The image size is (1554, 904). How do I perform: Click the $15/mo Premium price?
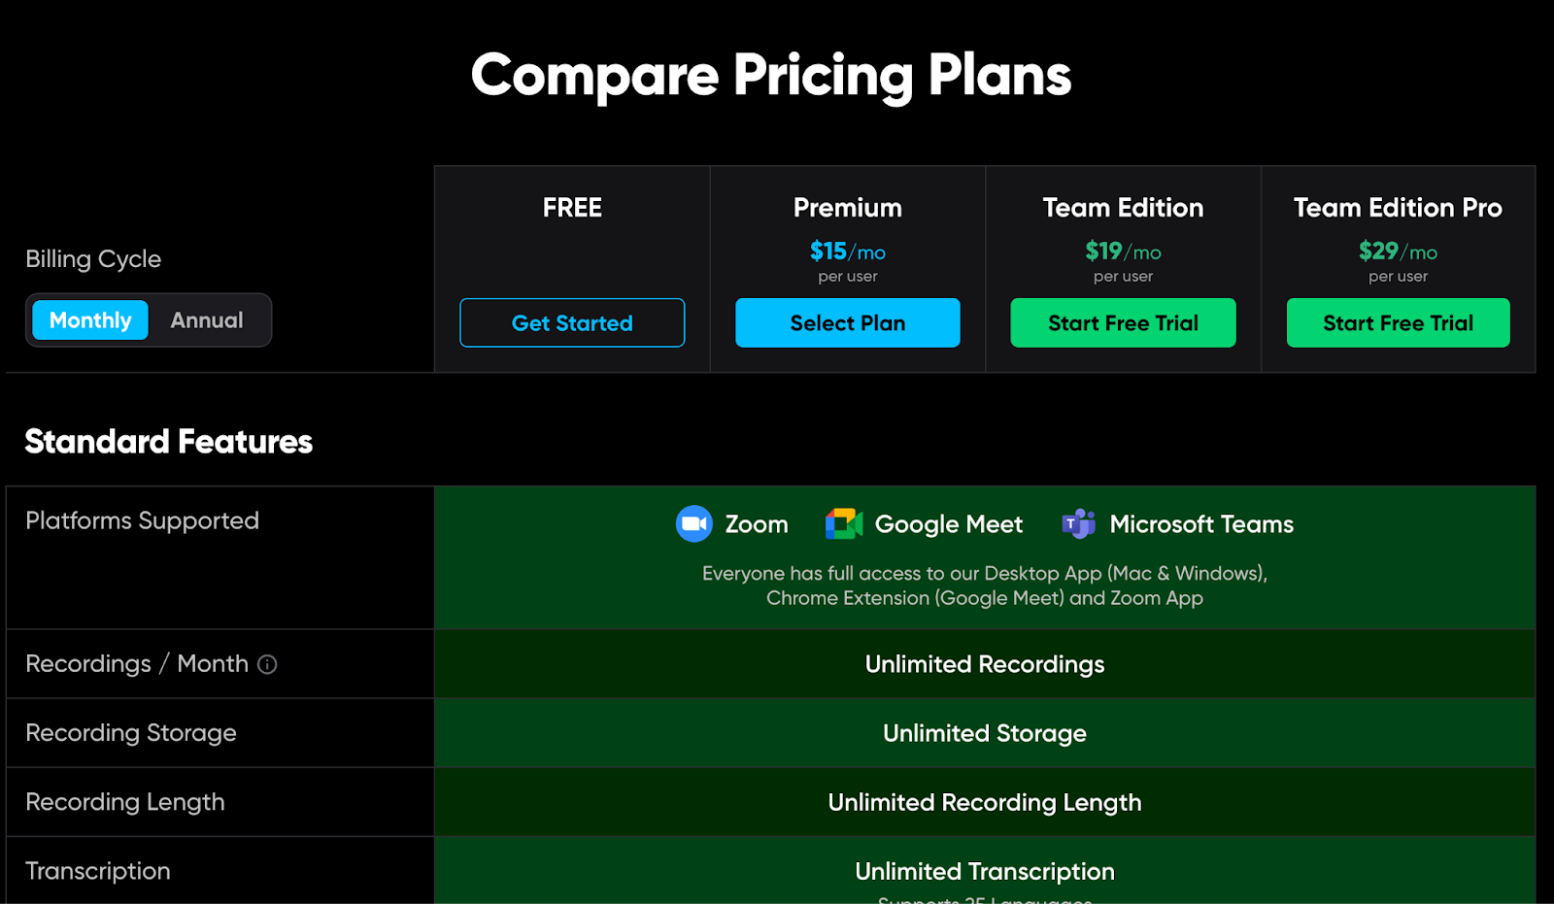tap(848, 251)
